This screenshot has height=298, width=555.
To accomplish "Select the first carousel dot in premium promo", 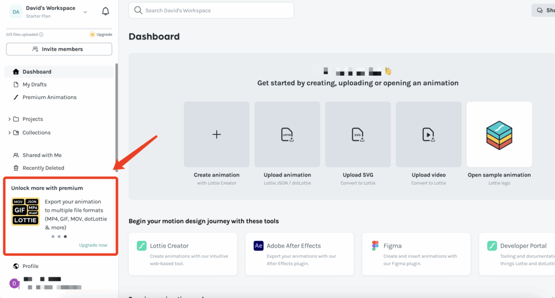I will point(53,236).
